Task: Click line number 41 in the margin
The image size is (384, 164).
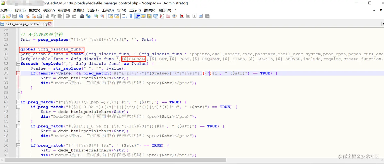Action: click(x=6, y=102)
